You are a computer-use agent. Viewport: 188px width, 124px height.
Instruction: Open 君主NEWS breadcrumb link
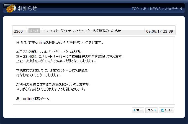tap(152, 9)
